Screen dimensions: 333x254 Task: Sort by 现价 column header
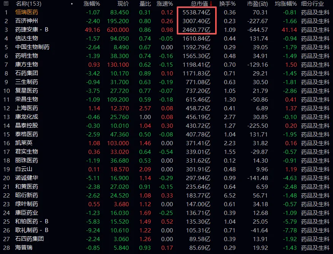coord(123,4)
